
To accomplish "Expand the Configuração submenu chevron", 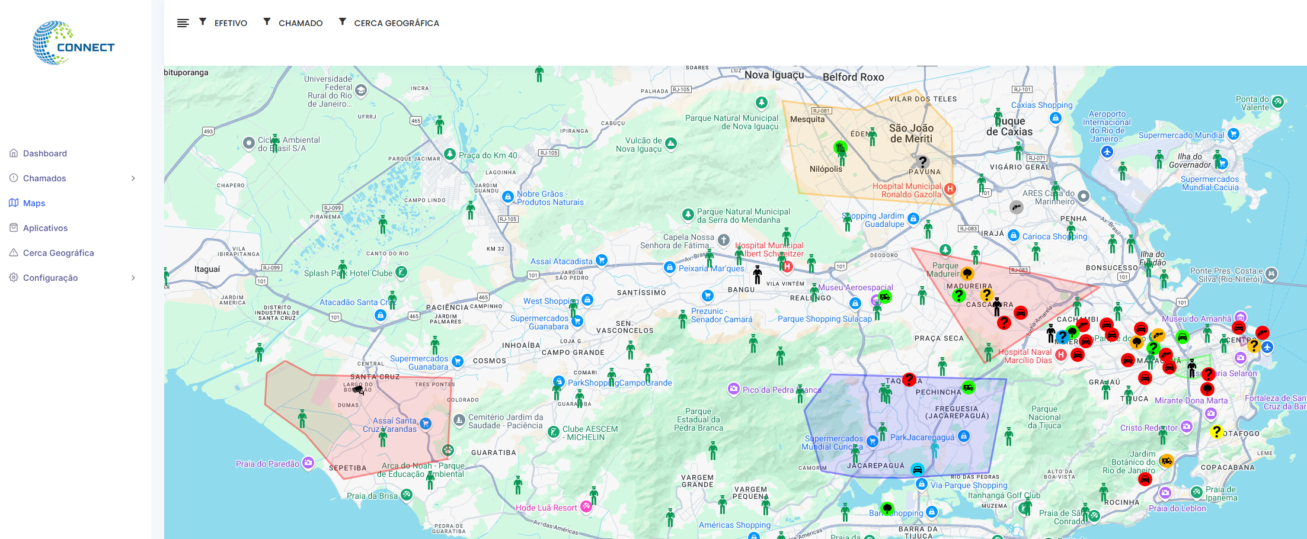I will [x=133, y=278].
